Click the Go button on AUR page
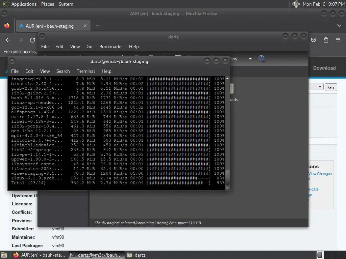The width and height of the screenshot is (346, 259). coord(331,87)
